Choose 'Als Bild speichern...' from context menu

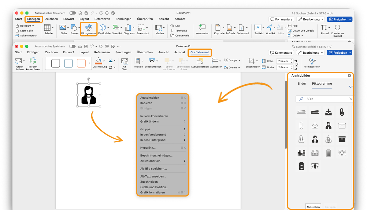[154, 169]
